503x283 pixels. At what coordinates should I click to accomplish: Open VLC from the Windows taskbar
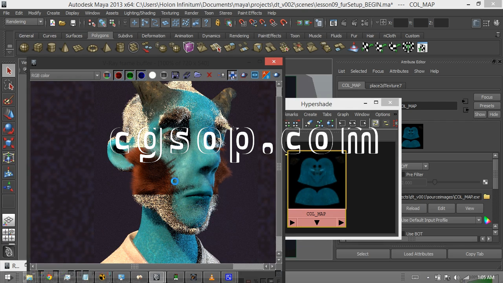point(212,277)
